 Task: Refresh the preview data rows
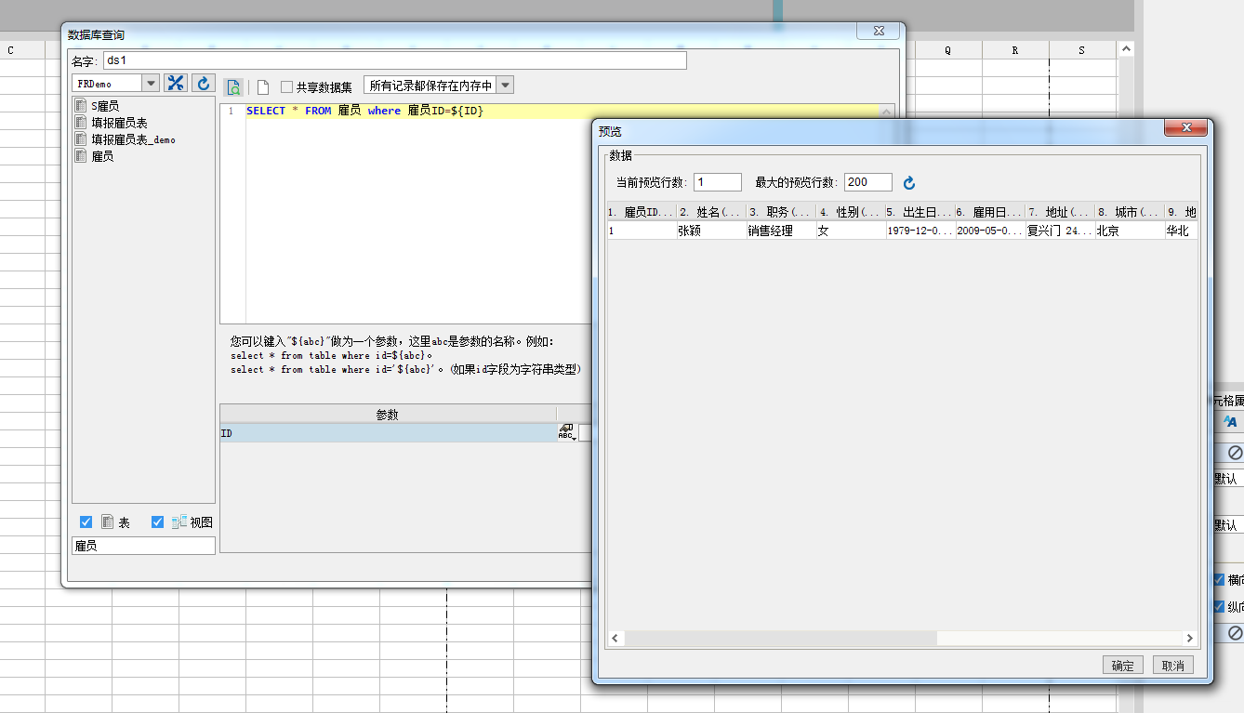909,183
